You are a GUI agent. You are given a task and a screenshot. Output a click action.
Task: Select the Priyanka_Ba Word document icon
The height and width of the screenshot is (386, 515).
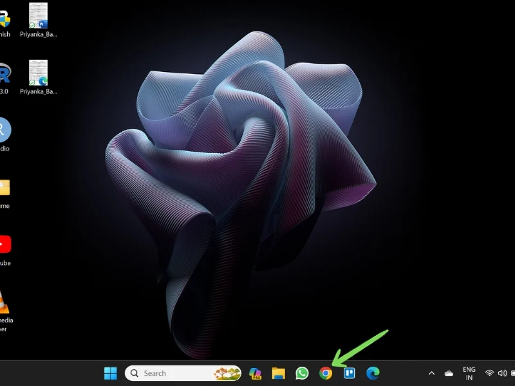click(38, 15)
